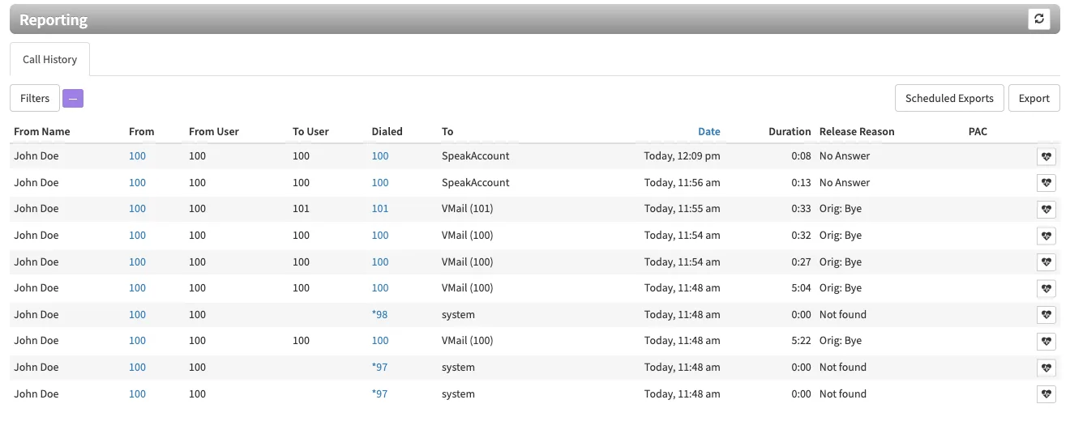This screenshot has width=1070, height=421.
Task: Open the Filters dialog
Action: point(35,98)
